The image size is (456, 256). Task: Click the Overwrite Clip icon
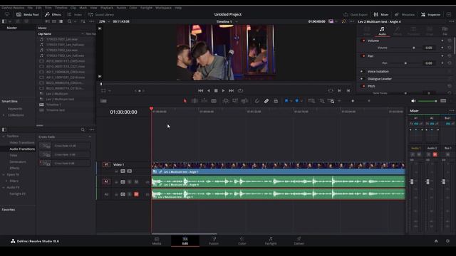pos(235,101)
